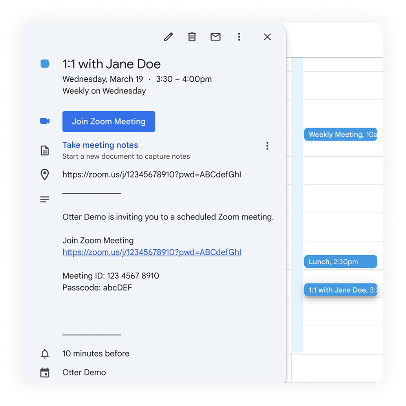Viewport: 406px width, 406px height.
Task: Click Start a new document subtitle
Action: pyautogui.click(x=126, y=156)
